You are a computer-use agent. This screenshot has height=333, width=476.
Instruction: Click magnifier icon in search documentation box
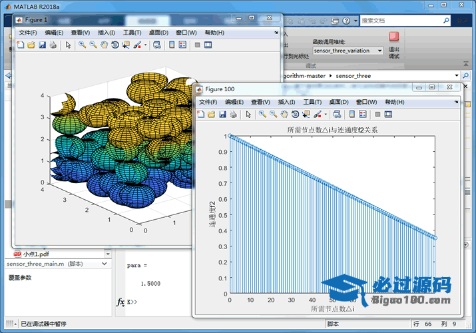click(x=446, y=21)
